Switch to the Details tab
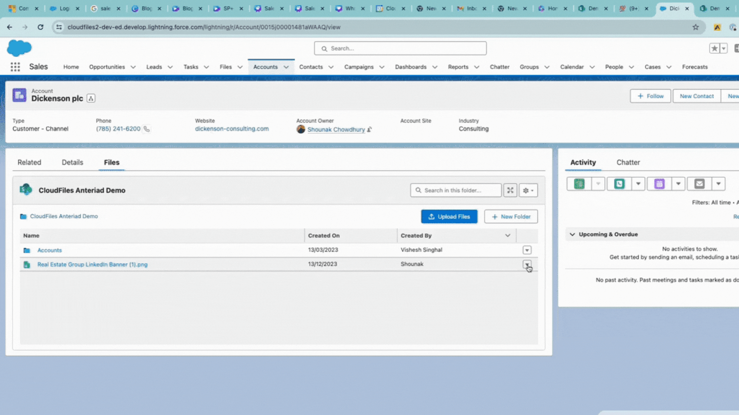Viewport: 739px width, 415px height. point(72,162)
